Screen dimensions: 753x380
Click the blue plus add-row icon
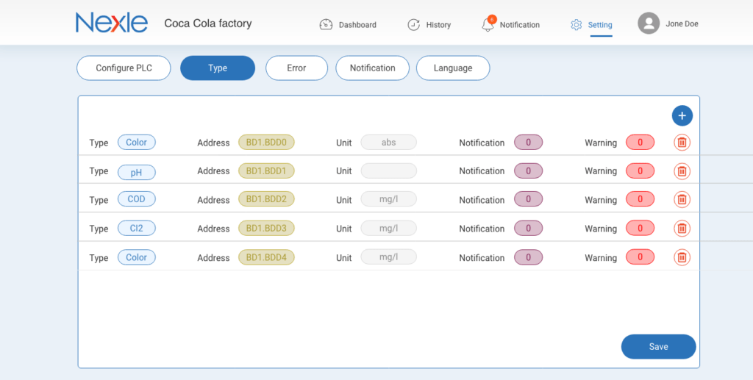(x=682, y=115)
